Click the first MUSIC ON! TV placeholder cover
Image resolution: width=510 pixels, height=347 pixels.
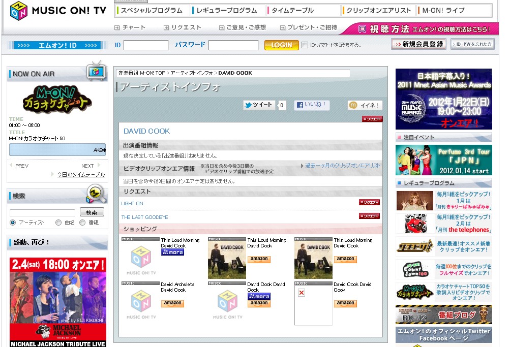pos(141,260)
